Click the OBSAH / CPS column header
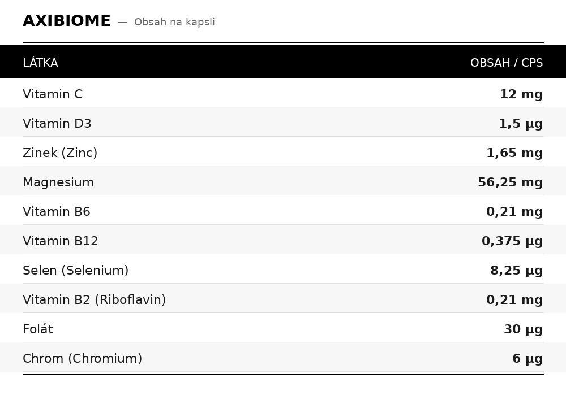Screen dimensions: 566x400 point(506,63)
